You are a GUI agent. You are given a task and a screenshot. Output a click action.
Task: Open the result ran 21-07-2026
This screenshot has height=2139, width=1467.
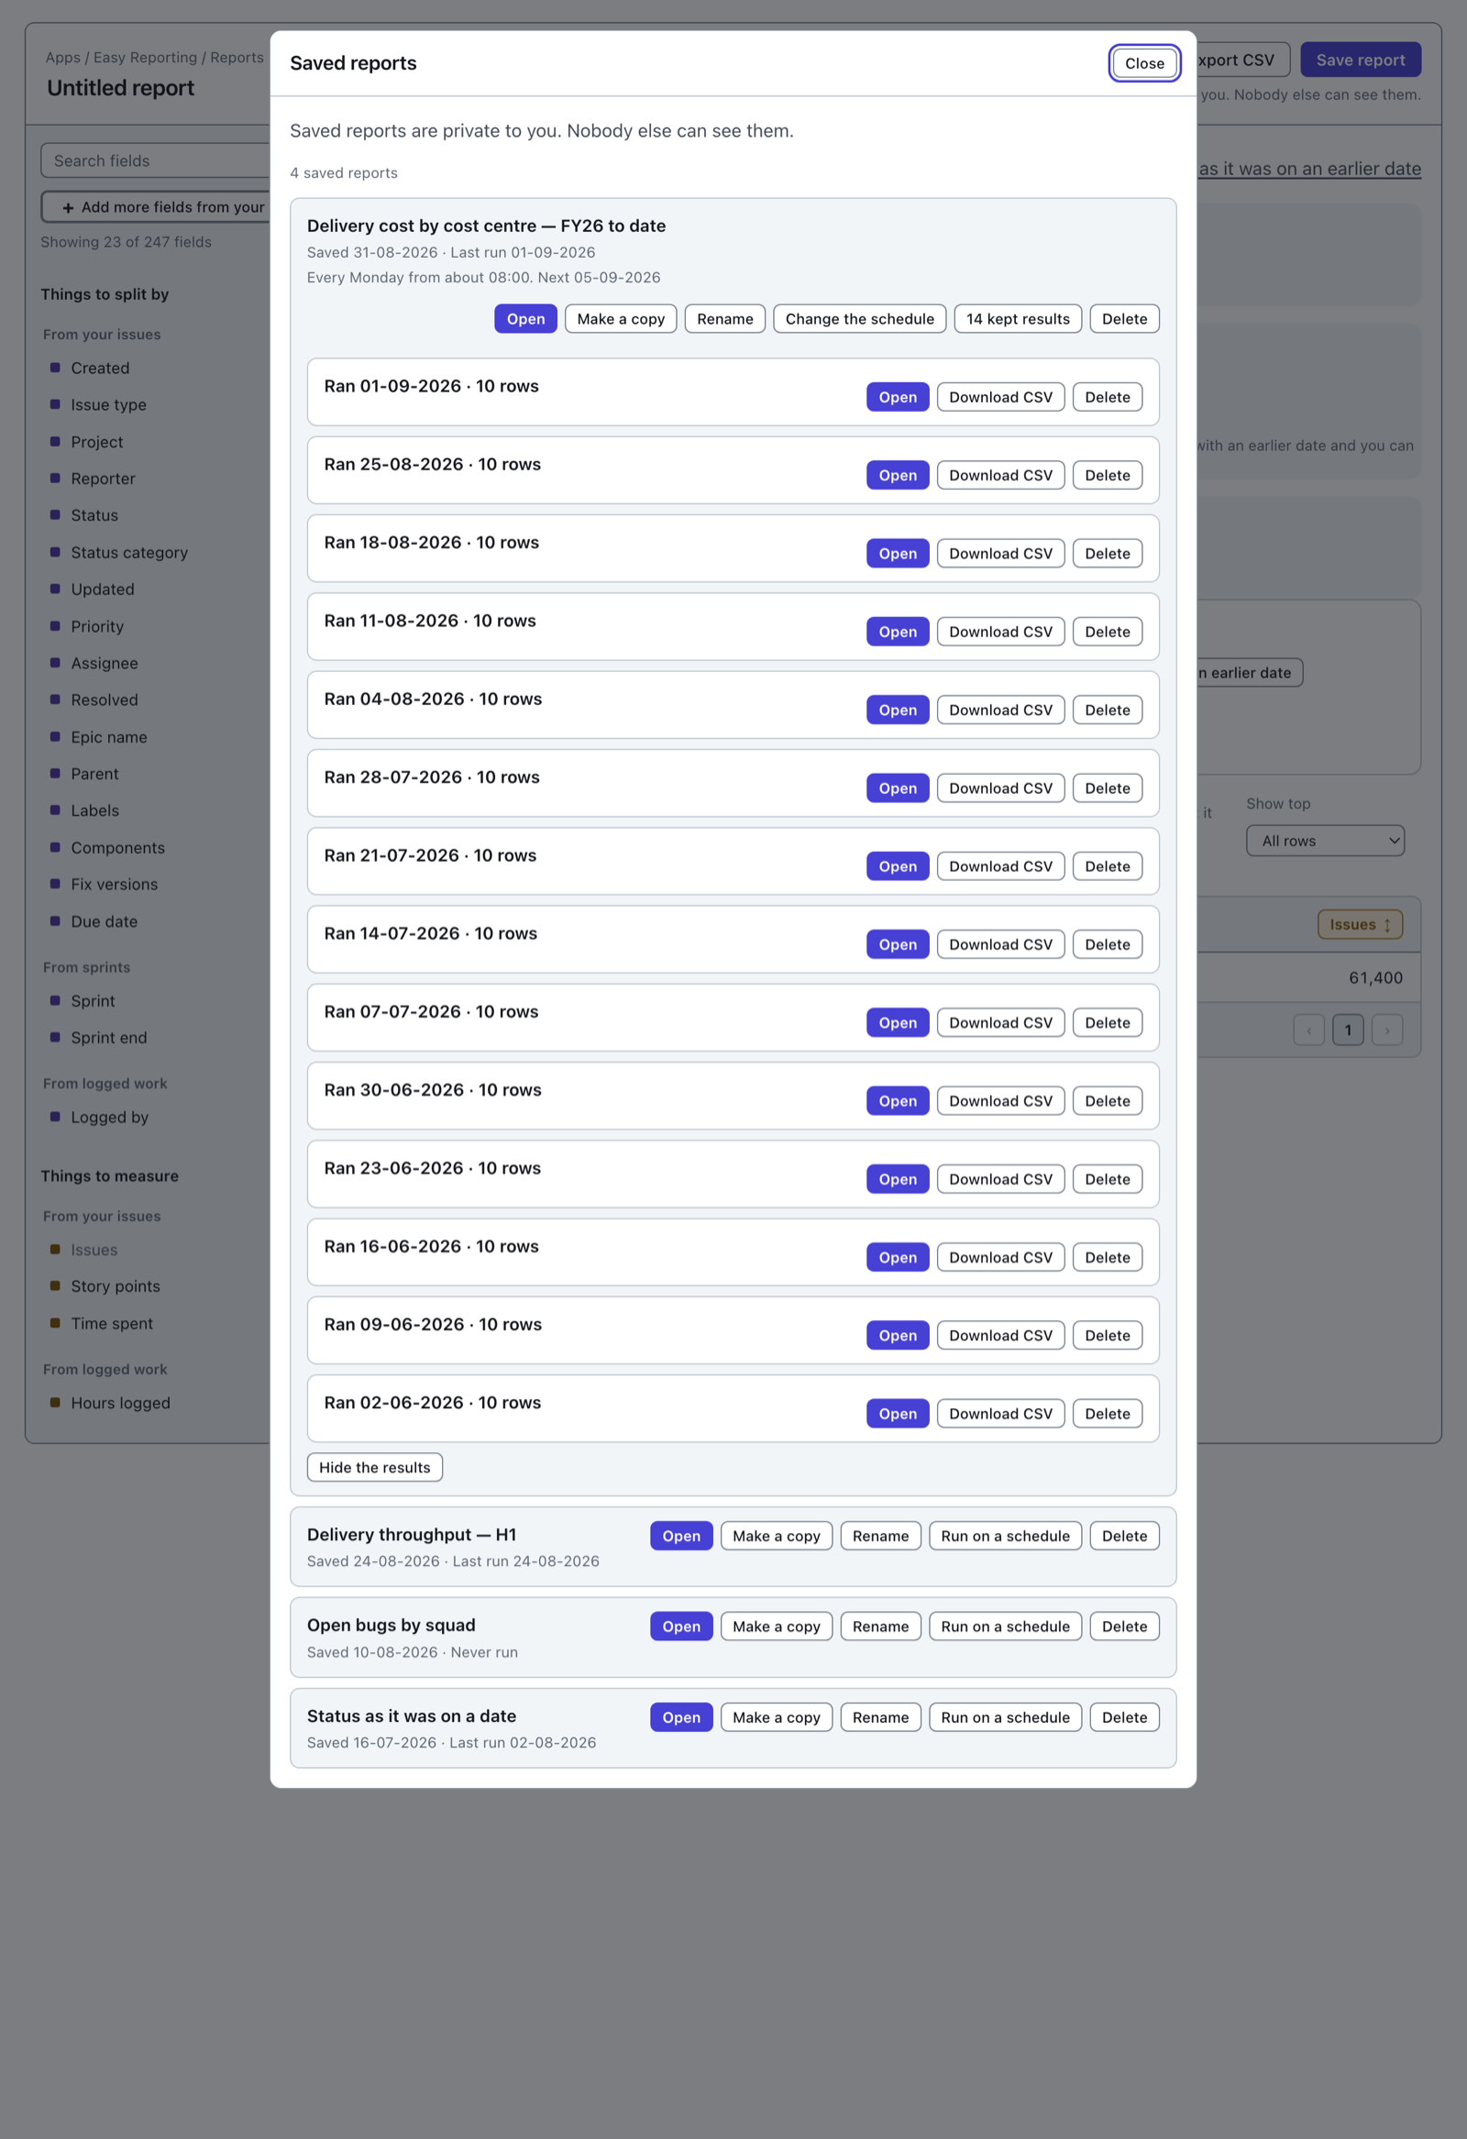tap(898, 866)
